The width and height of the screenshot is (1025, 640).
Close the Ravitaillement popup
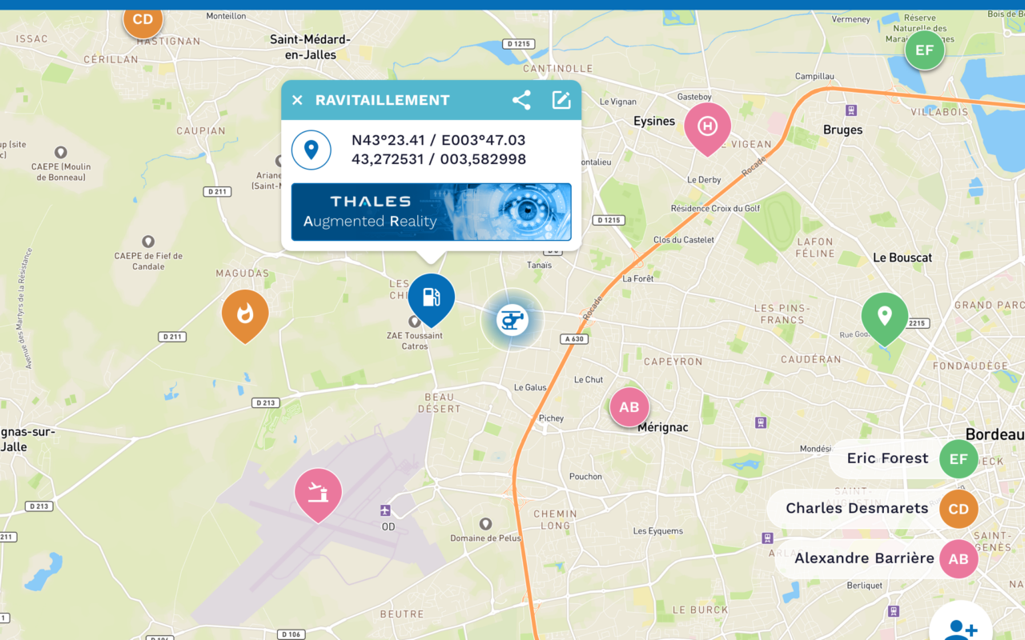click(x=297, y=100)
